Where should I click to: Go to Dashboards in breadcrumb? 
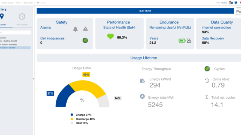[x=28, y=3]
